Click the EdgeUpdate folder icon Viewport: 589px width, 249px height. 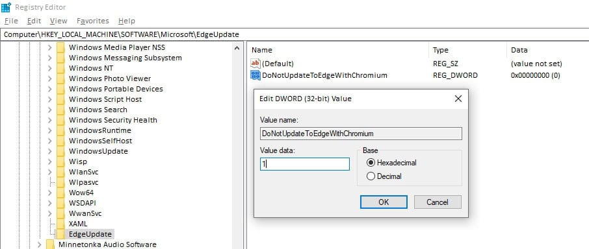(x=60, y=234)
